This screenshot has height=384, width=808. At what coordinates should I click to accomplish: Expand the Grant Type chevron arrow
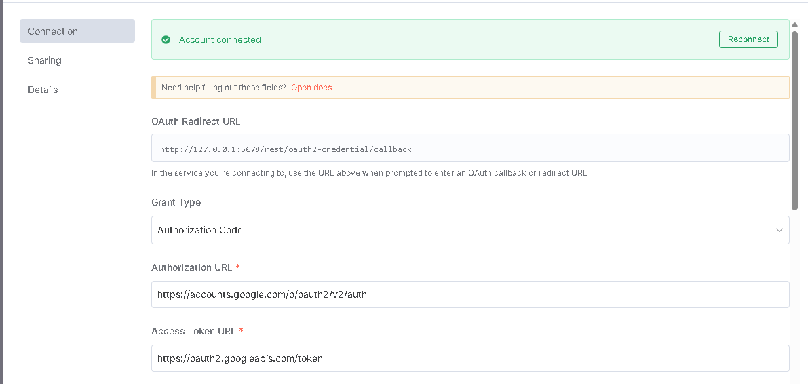(779, 230)
